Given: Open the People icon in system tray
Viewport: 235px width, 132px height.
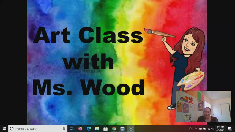Looking at the screenshot, I should point(190,128).
